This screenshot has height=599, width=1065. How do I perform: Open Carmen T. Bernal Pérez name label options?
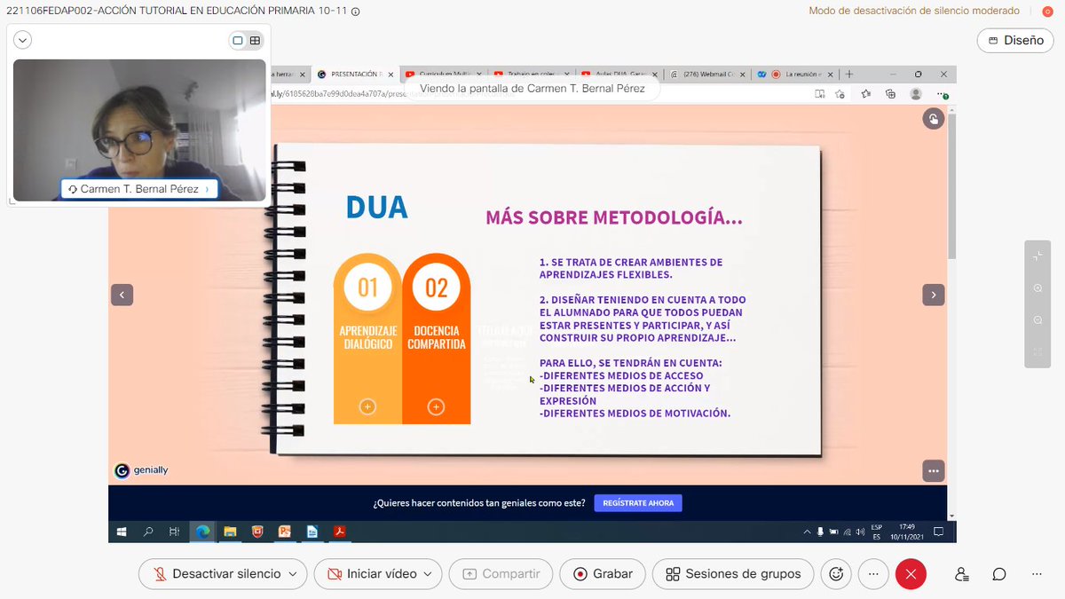click(x=139, y=189)
